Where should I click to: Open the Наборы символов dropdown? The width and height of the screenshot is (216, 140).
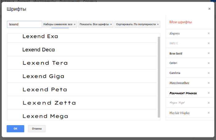click(x=60, y=24)
